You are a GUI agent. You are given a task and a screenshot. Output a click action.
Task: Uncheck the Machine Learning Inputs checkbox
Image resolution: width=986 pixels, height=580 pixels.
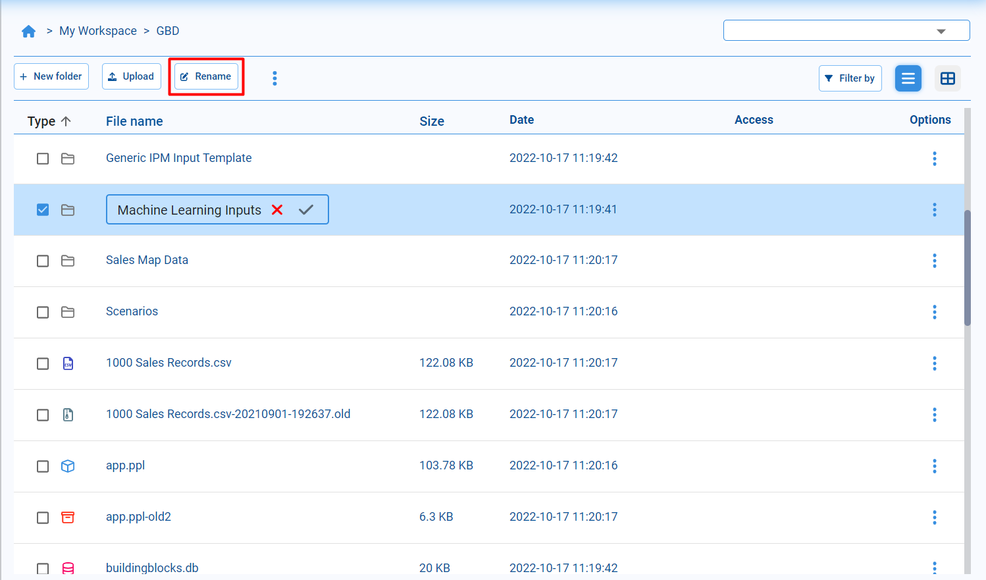pyautogui.click(x=43, y=209)
